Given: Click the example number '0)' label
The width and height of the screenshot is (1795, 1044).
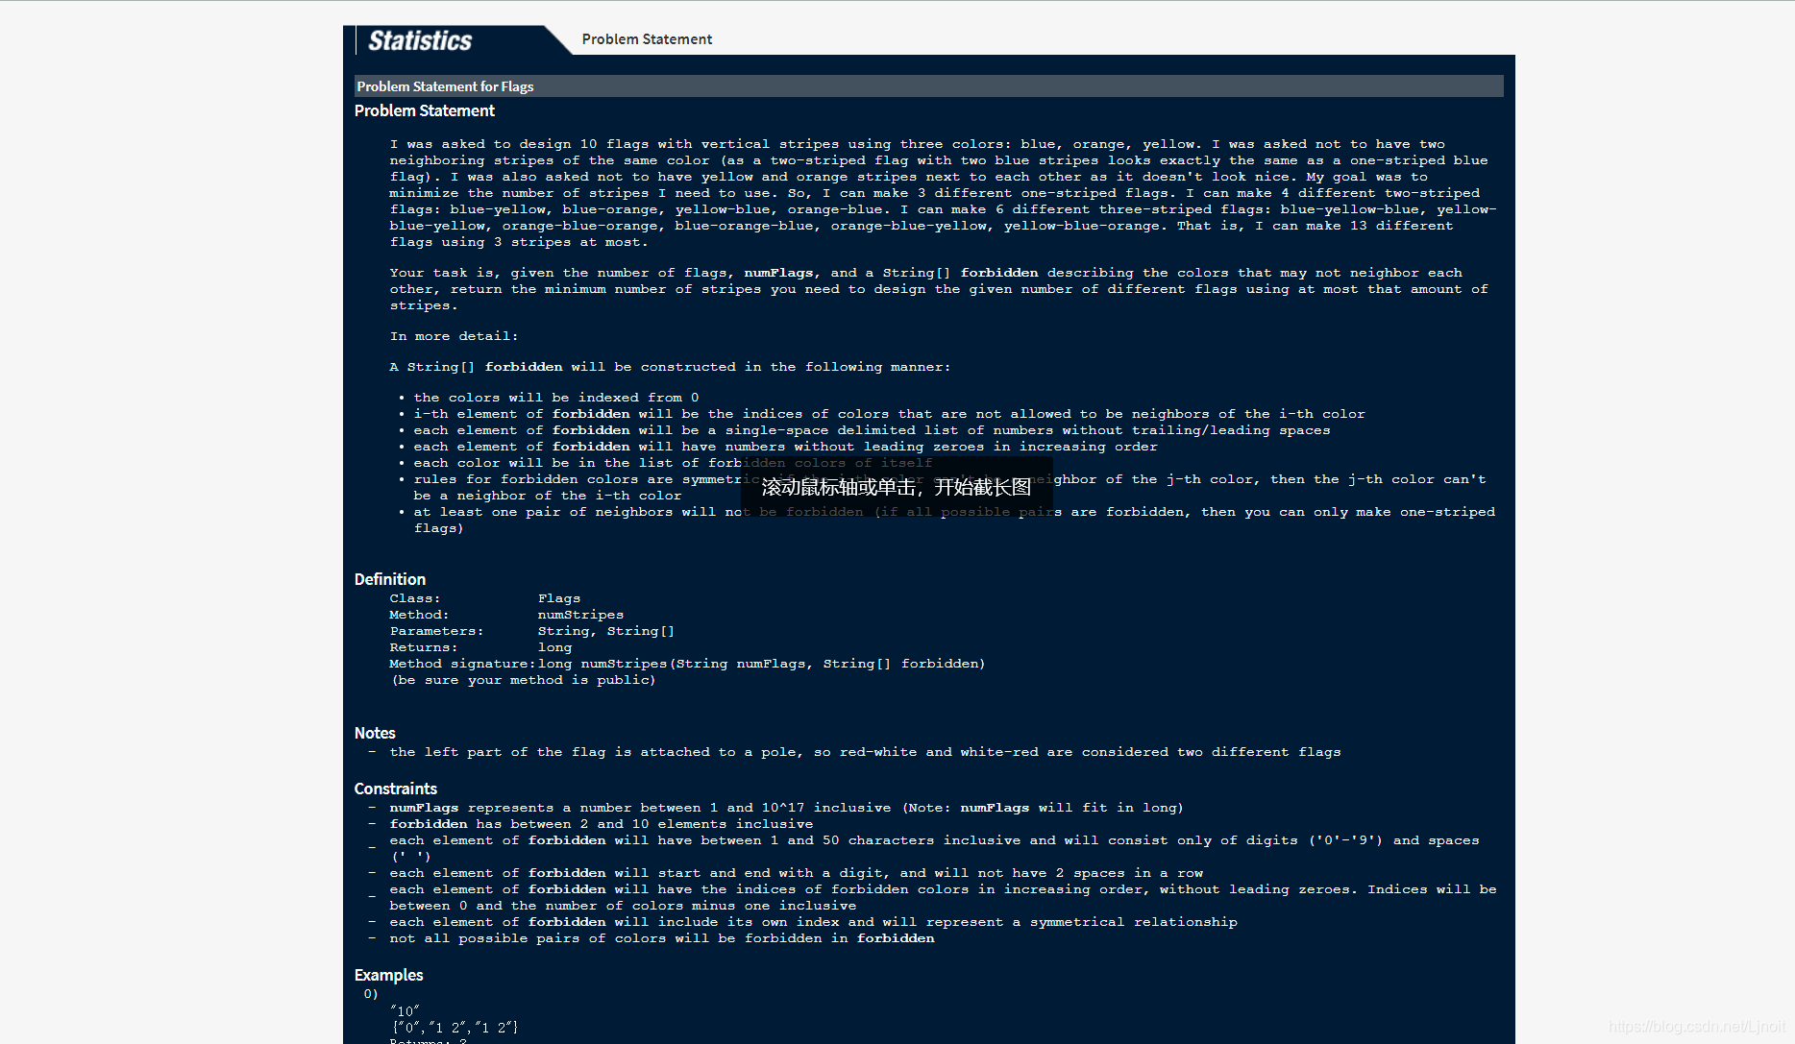Looking at the screenshot, I should point(371,994).
